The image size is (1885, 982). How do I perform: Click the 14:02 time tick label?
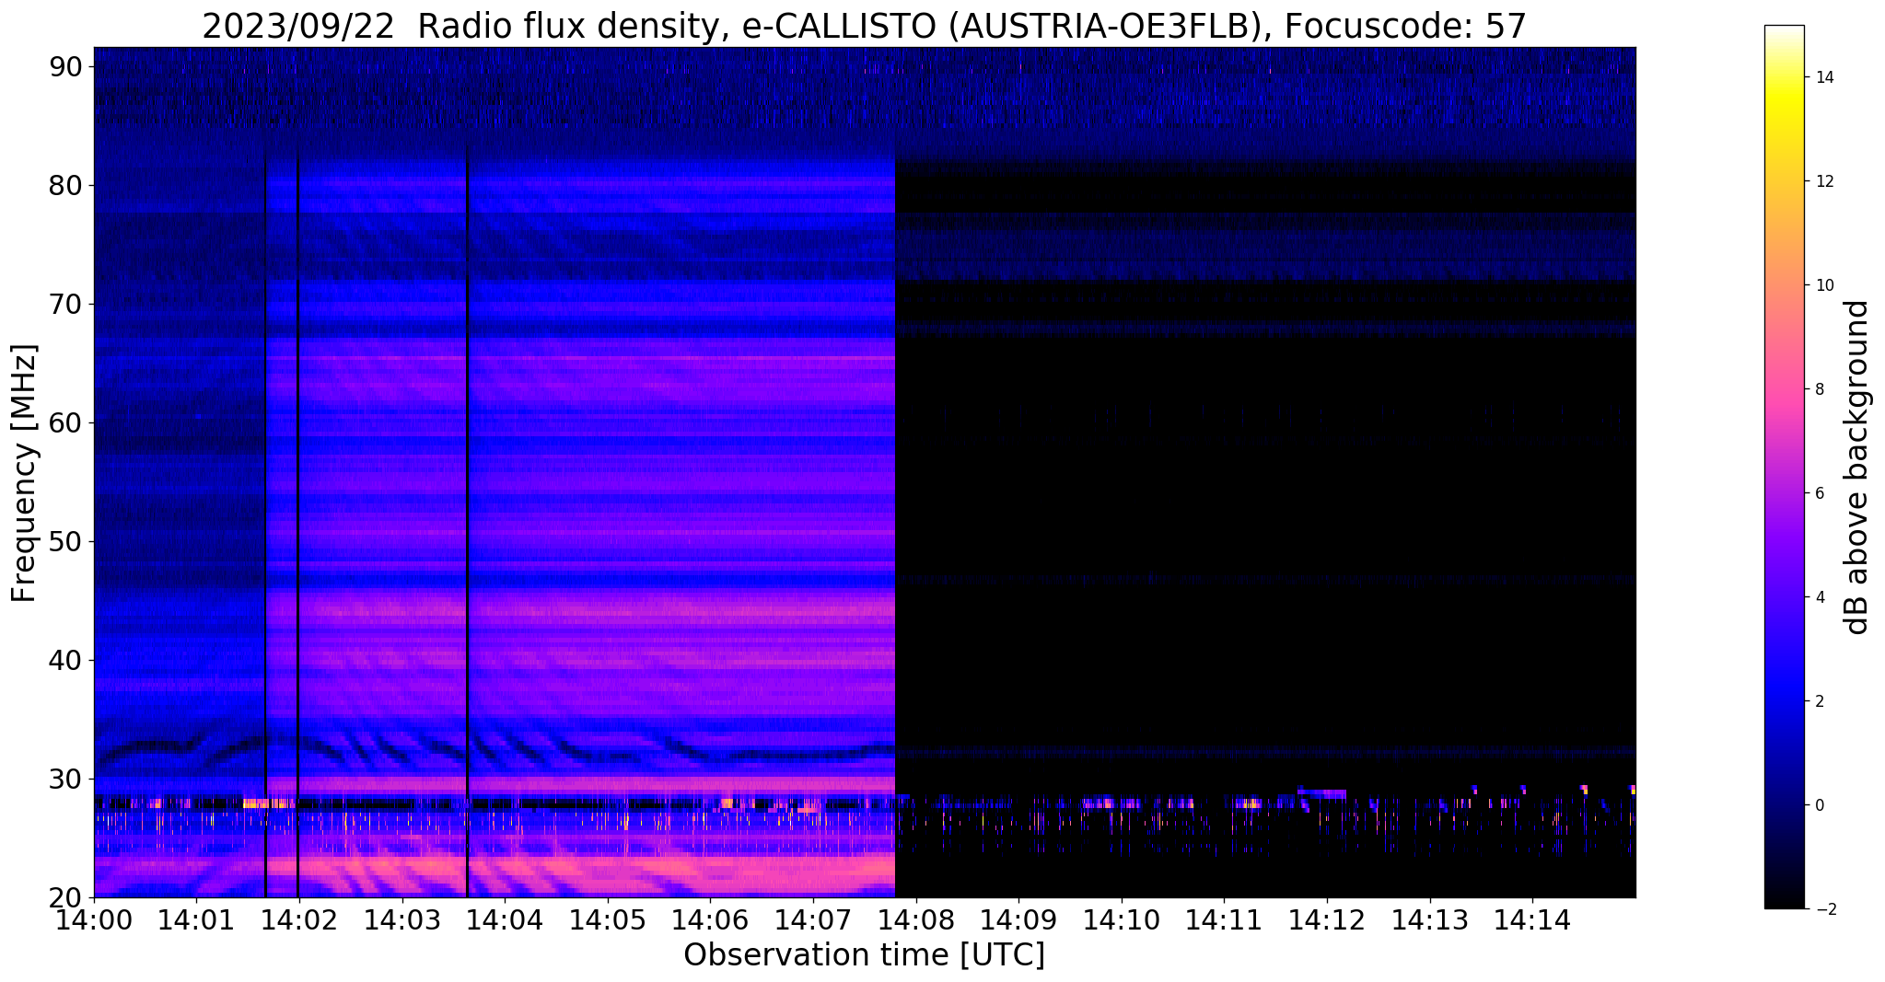tap(298, 918)
